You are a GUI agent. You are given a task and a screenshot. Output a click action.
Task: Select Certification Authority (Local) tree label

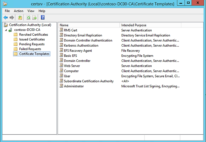click(x=30, y=25)
